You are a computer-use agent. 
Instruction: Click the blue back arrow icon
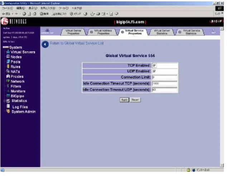point(45,44)
